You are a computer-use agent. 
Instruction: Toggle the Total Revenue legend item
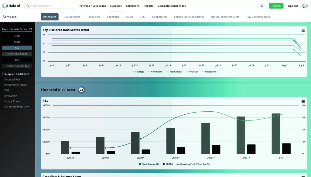point(149,164)
